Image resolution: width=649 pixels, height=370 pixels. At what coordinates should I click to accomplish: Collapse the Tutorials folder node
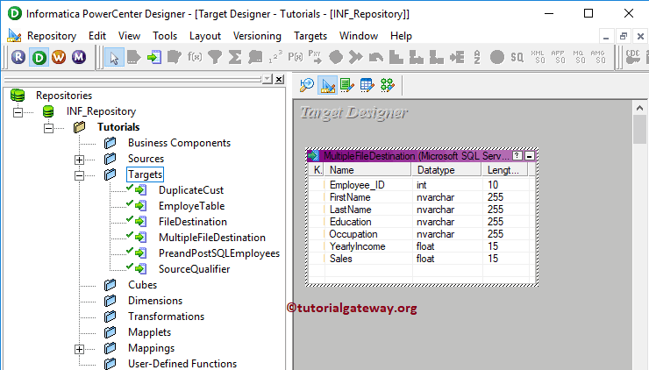pos(48,128)
